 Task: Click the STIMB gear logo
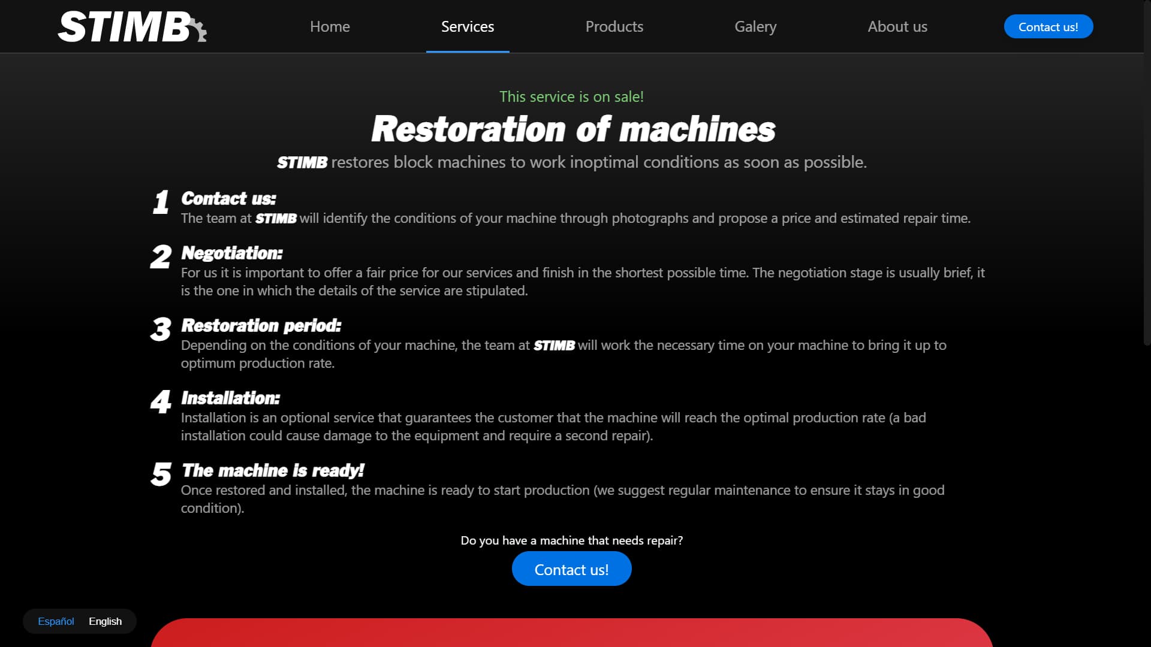coord(132,27)
